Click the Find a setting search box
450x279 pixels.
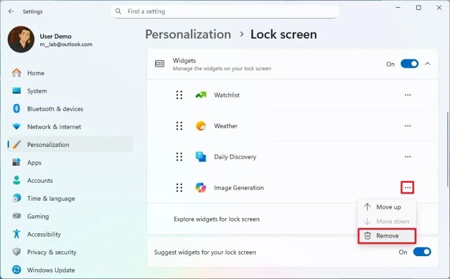pyautogui.click(x=225, y=11)
